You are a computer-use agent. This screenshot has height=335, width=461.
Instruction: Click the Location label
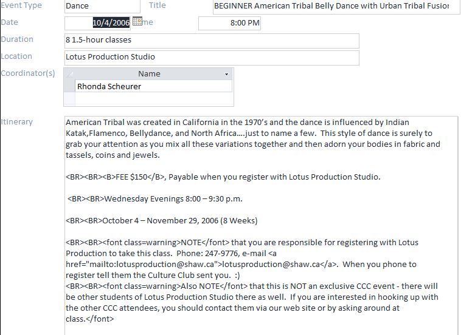click(x=16, y=56)
